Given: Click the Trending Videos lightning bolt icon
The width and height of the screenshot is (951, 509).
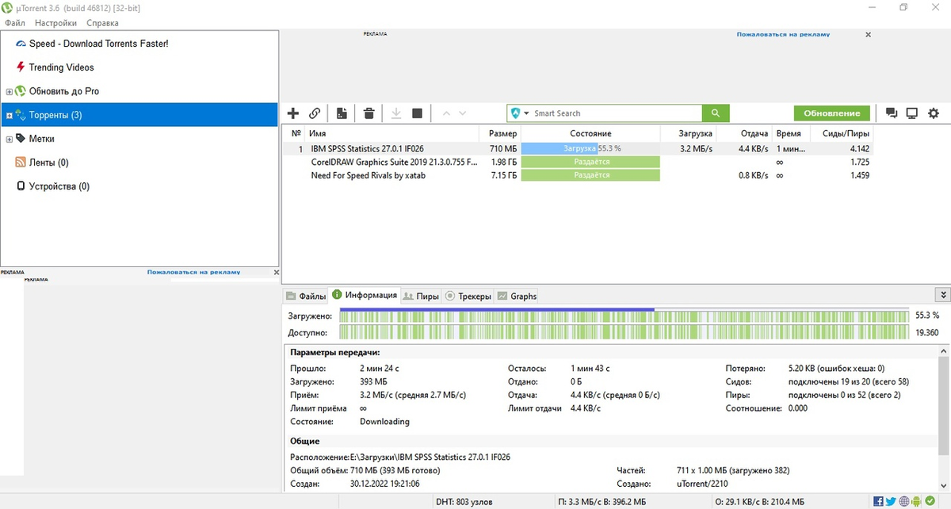Looking at the screenshot, I should [x=21, y=67].
